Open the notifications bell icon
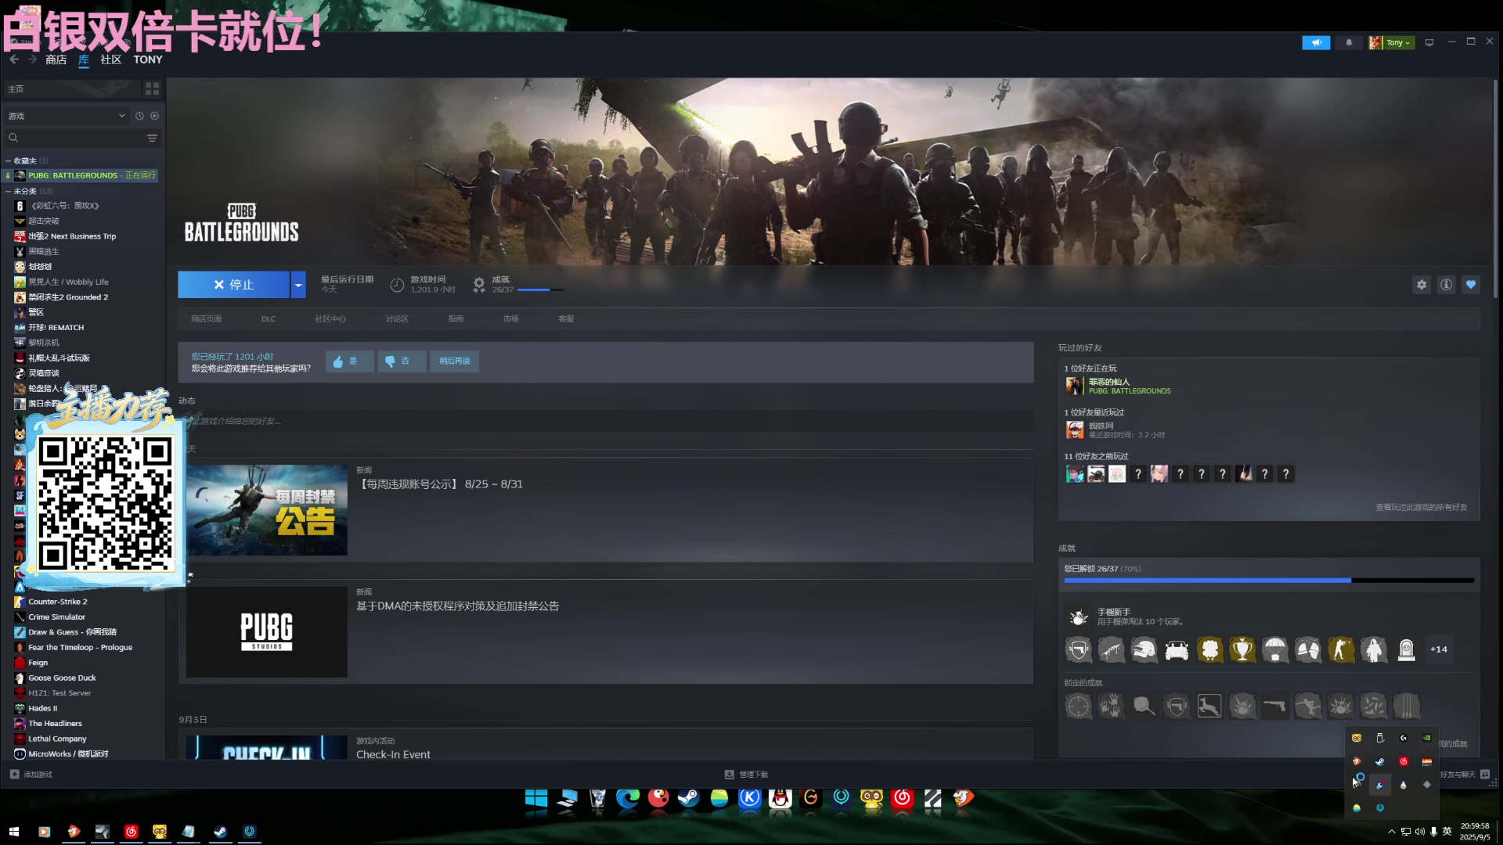Screen dimensions: 1503x845 pos(1349,42)
